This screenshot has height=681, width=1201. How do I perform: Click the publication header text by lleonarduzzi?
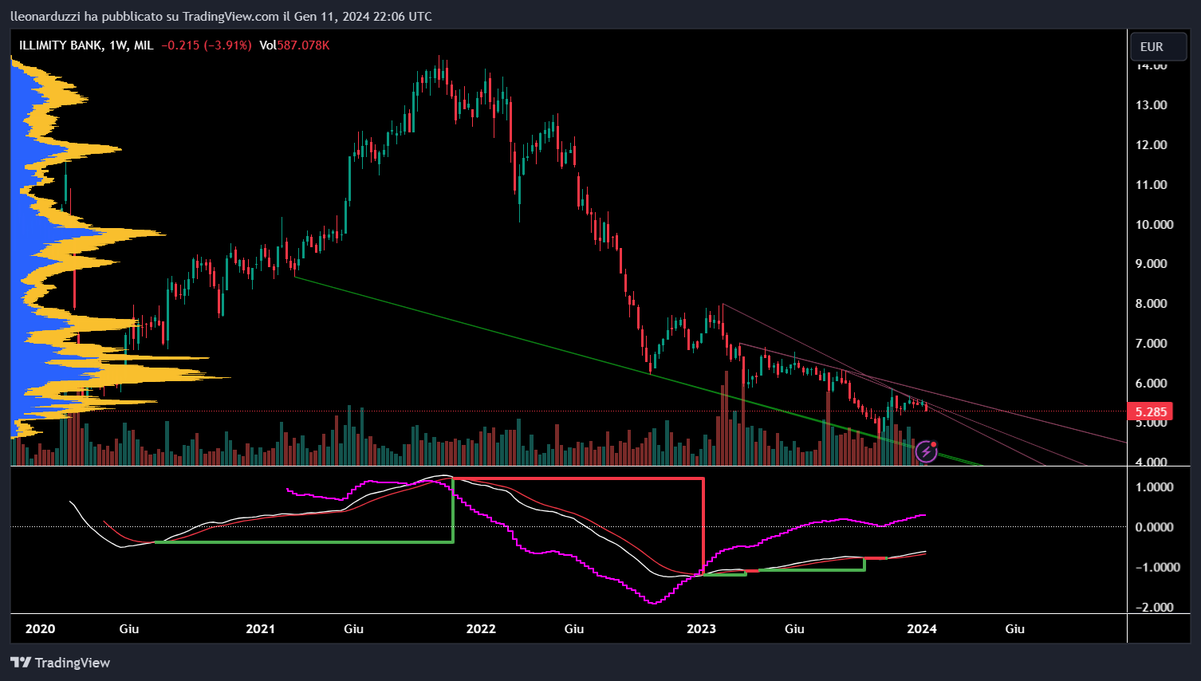(x=221, y=16)
